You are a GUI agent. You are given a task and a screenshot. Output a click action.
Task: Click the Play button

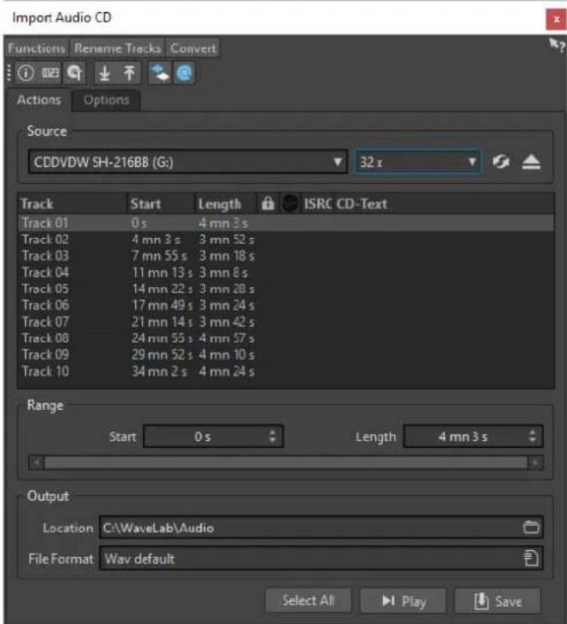(x=404, y=600)
